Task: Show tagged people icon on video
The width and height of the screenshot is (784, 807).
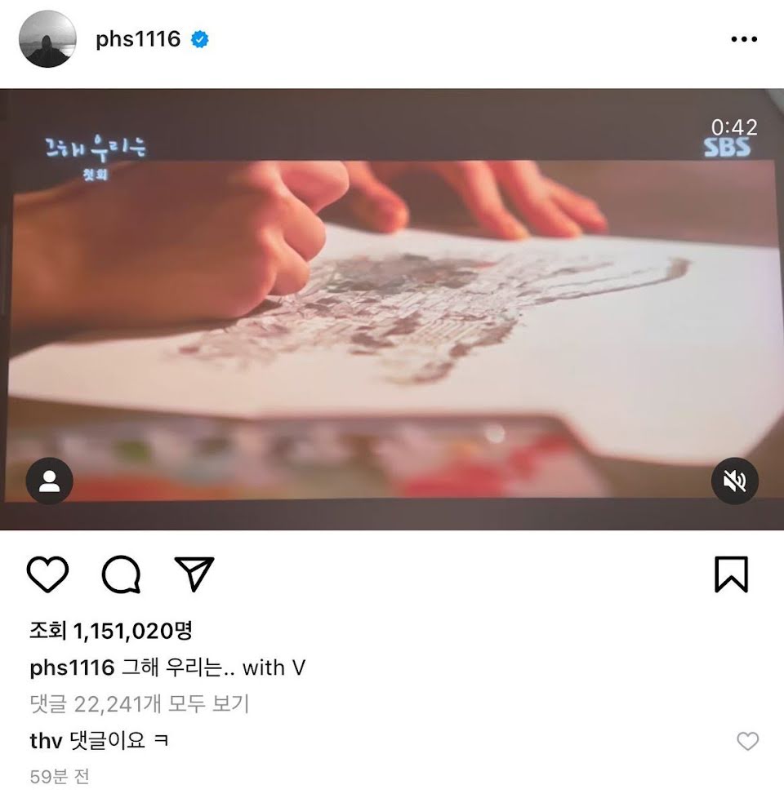Action: 50,481
